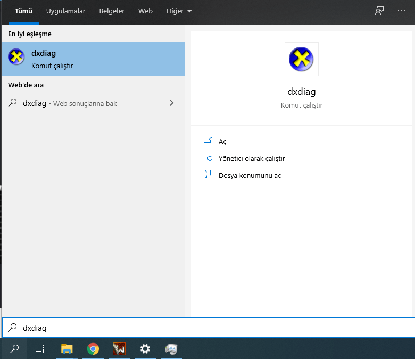The width and height of the screenshot is (415, 359).
Task: Open the red game icon on taskbar
Action: click(x=119, y=349)
